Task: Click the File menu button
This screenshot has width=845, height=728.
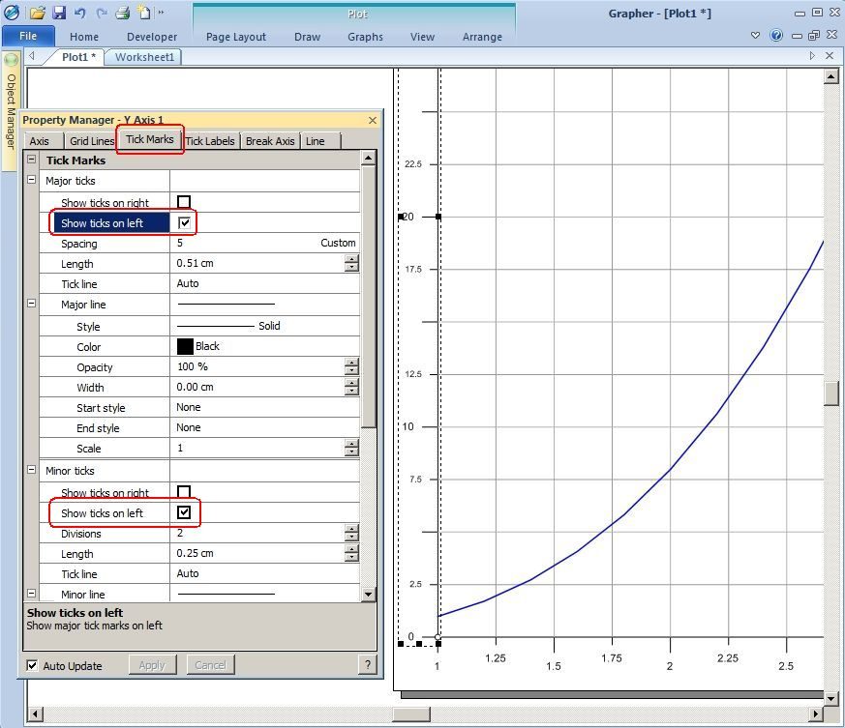Action: point(28,36)
